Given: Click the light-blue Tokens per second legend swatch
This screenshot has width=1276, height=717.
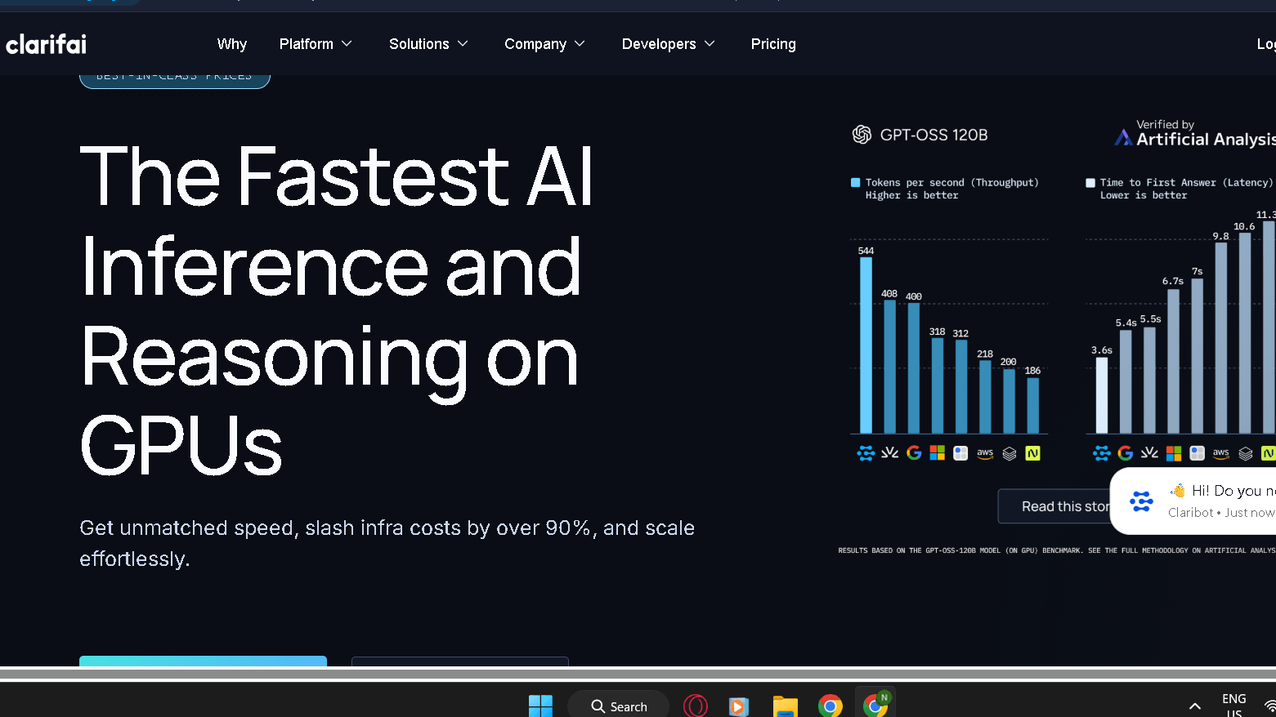Looking at the screenshot, I should tap(856, 183).
